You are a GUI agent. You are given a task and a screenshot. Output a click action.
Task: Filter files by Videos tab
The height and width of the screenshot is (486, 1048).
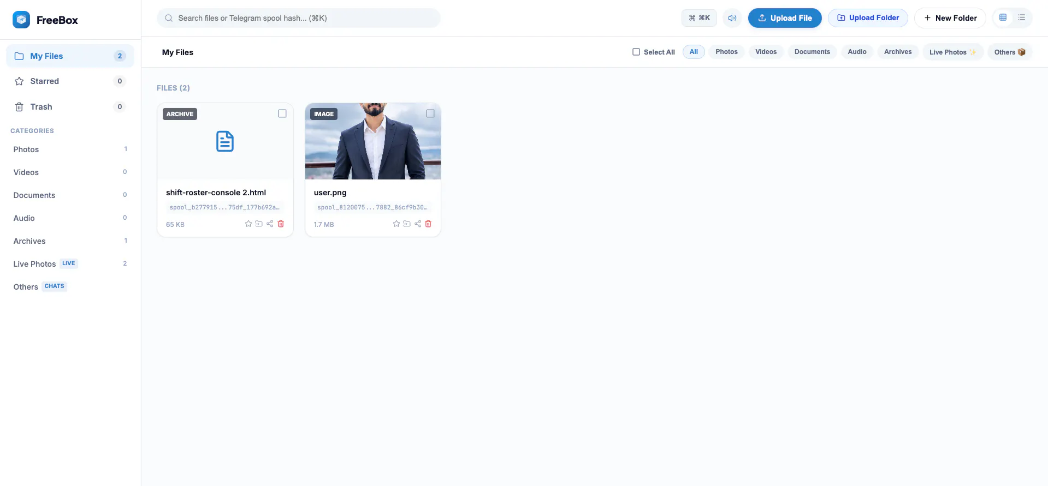(766, 52)
